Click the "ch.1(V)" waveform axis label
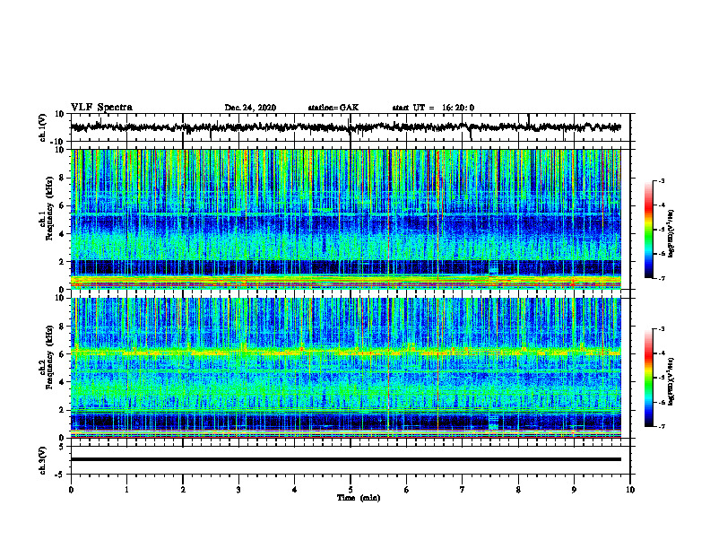This screenshot has height=549, width=710. click(43, 127)
